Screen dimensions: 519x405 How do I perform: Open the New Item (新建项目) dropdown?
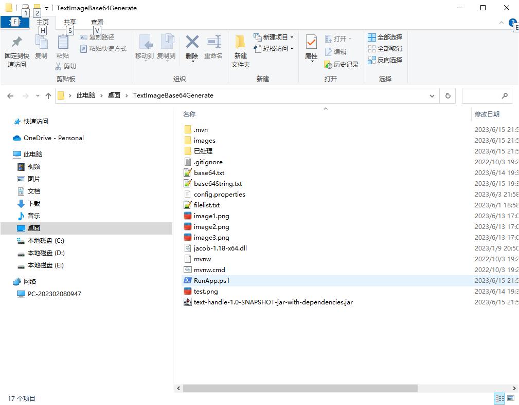tap(274, 37)
